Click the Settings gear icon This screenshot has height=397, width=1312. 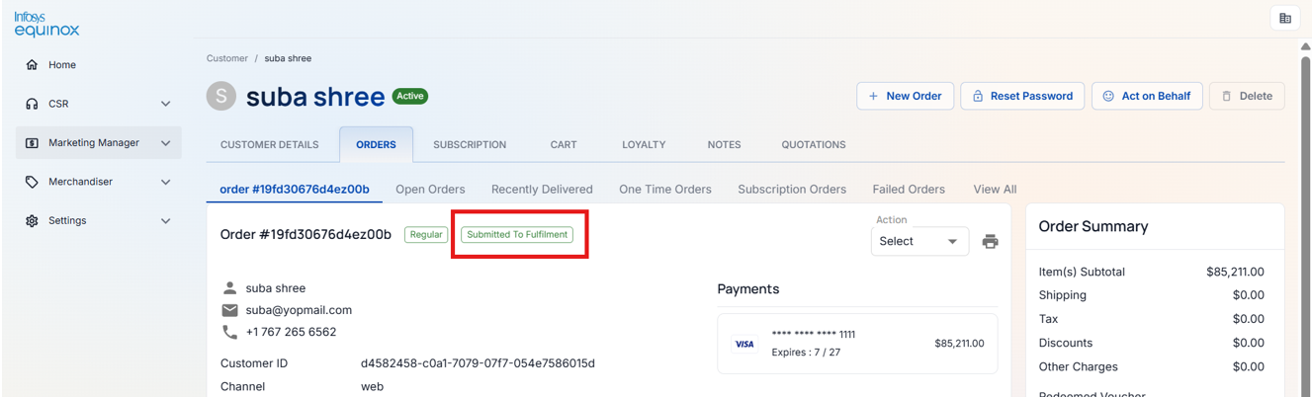pyautogui.click(x=32, y=221)
